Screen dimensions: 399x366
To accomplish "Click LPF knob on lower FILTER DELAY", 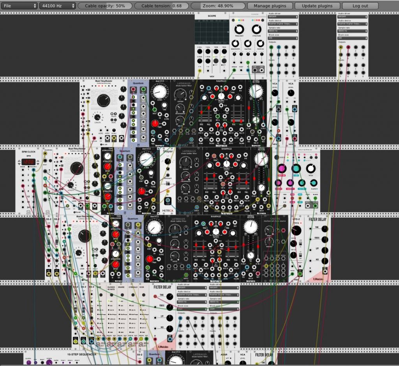I will tap(170, 318).
